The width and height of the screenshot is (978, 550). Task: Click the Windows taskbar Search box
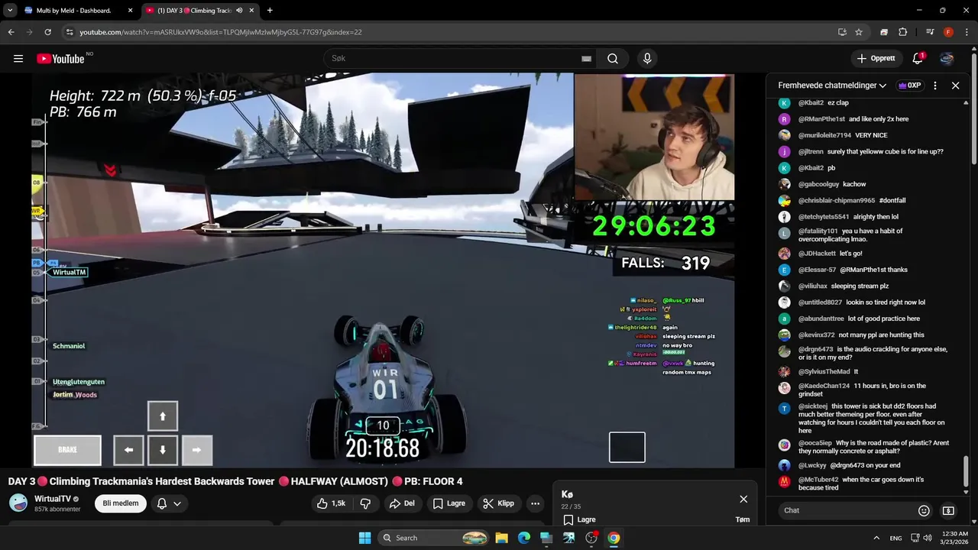pyautogui.click(x=434, y=538)
